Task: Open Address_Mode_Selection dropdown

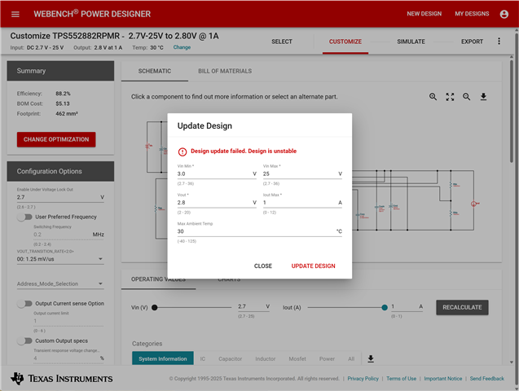Action: tap(60, 283)
